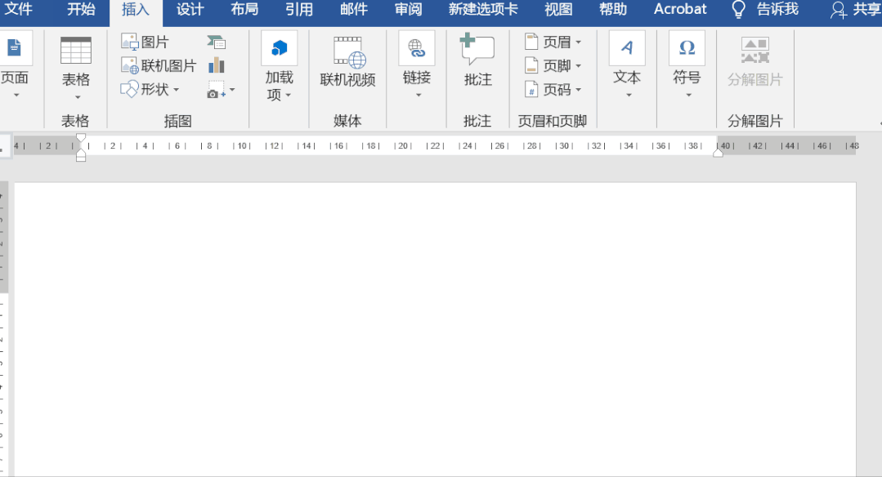882x477 pixels.
Task: Click the SmartArt icon
Action: coord(217,42)
